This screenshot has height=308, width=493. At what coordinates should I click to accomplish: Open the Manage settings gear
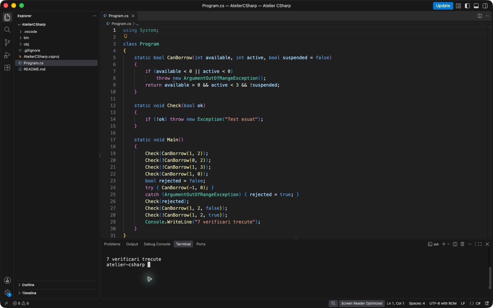[7, 293]
